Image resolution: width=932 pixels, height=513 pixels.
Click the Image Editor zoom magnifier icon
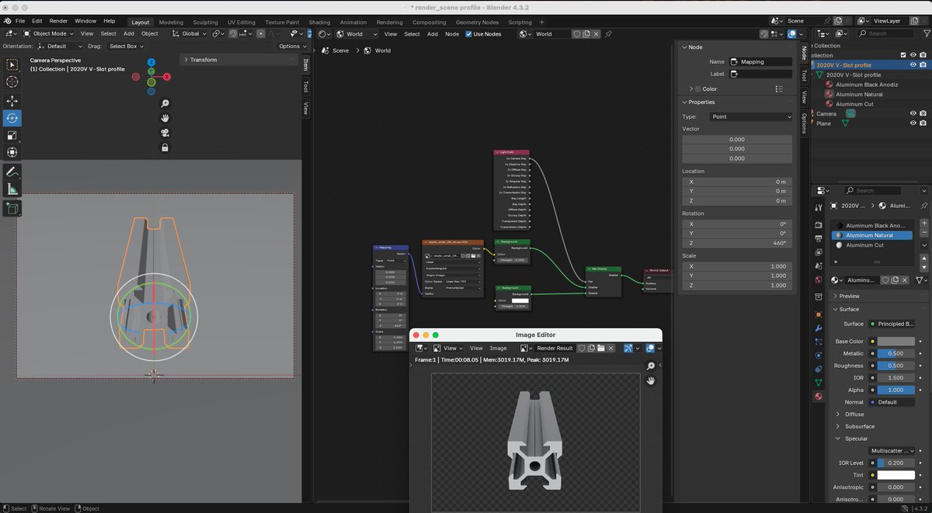pos(651,366)
